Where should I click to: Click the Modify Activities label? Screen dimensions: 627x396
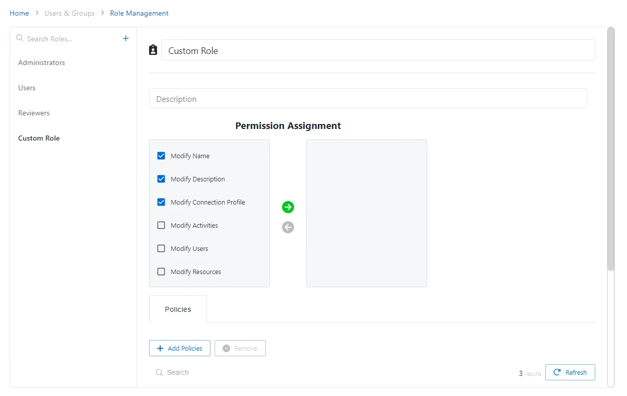194,225
